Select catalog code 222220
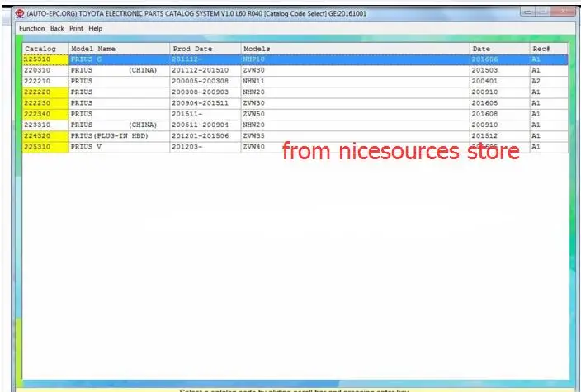Image resolution: width=581 pixels, height=392 pixels. click(45, 92)
